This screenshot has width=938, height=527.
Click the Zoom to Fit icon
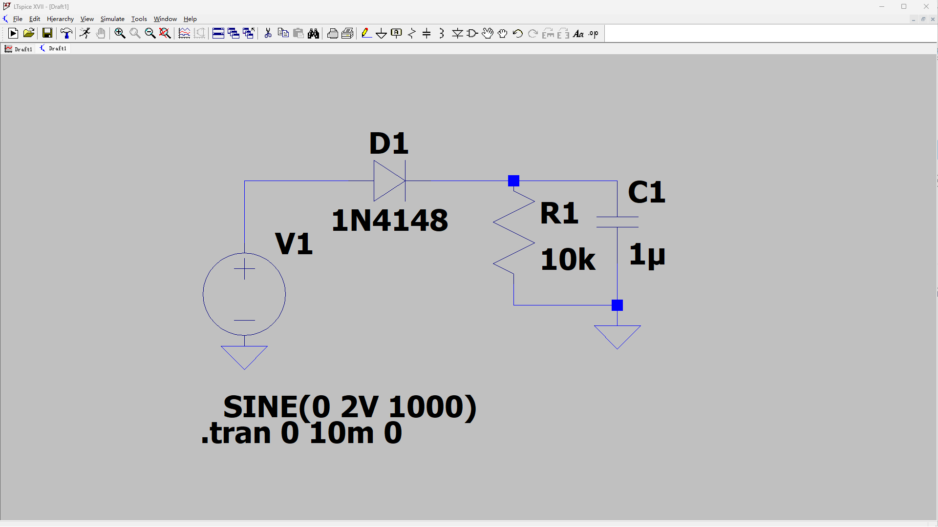[165, 33]
